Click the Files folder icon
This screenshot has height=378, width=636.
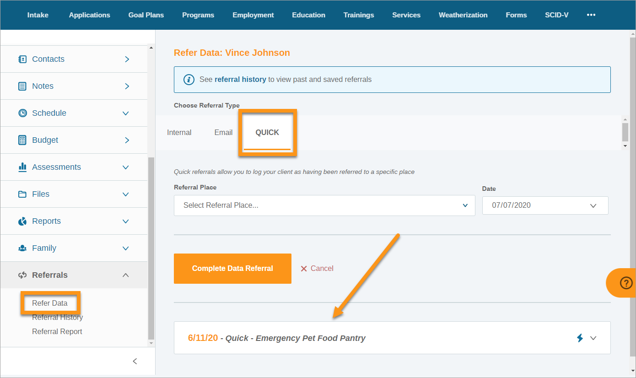click(x=22, y=194)
